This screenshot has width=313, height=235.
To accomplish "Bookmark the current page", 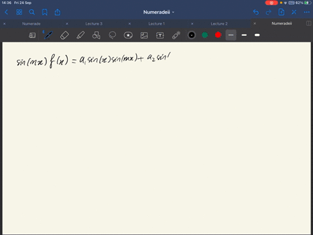I will coord(45,12).
